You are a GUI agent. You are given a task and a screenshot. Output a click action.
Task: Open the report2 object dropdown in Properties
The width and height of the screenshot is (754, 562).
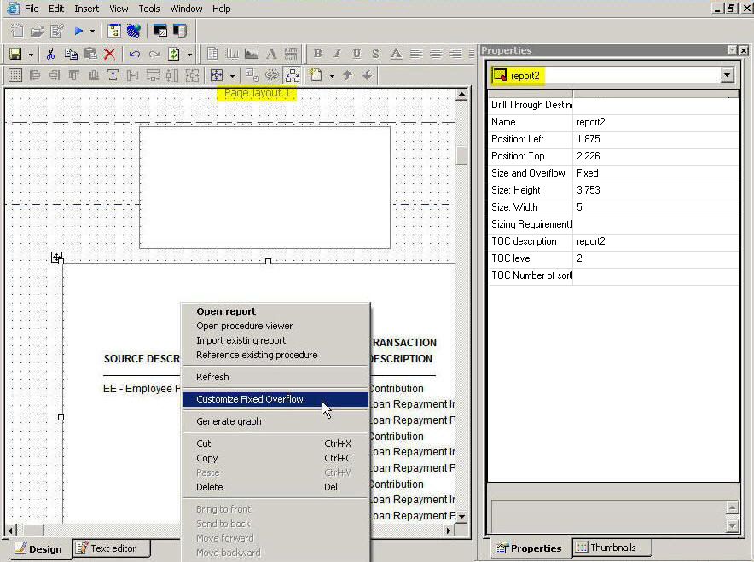pyautogui.click(x=727, y=75)
